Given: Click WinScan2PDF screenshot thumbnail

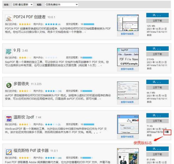Looking at the screenshot, I should point(128,124).
